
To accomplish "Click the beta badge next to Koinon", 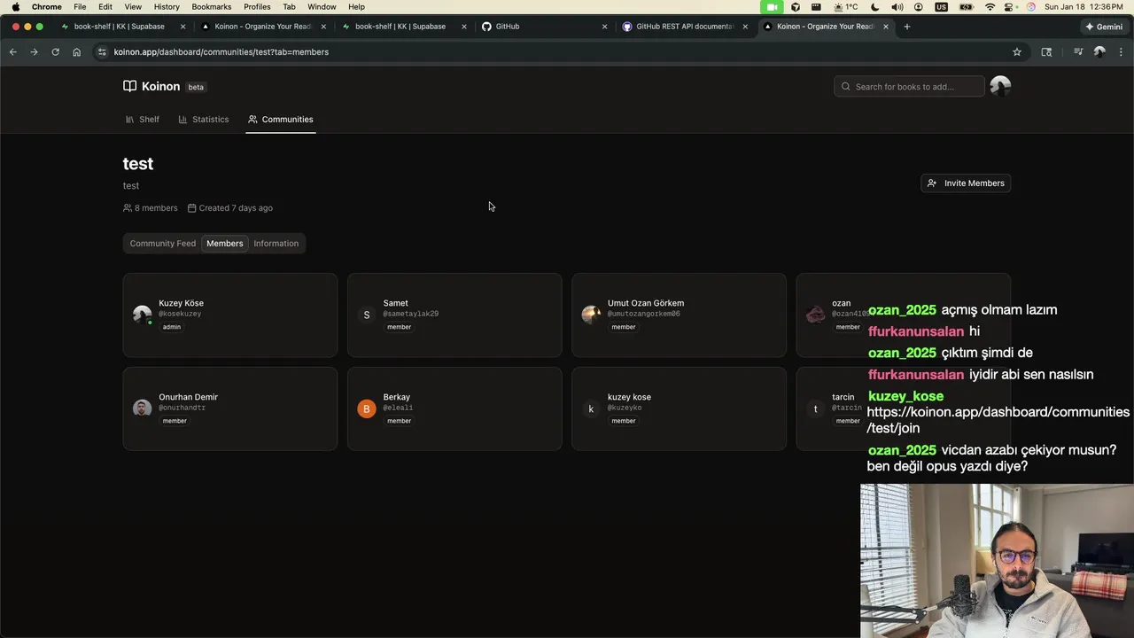I will [196, 87].
